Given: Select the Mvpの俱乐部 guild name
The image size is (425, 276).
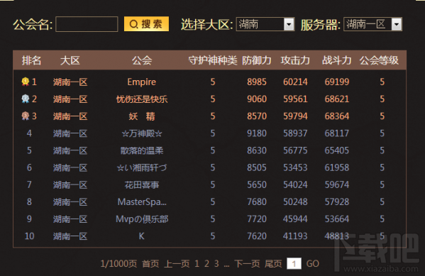Looking at the screenshot, I should pos(142,219).
